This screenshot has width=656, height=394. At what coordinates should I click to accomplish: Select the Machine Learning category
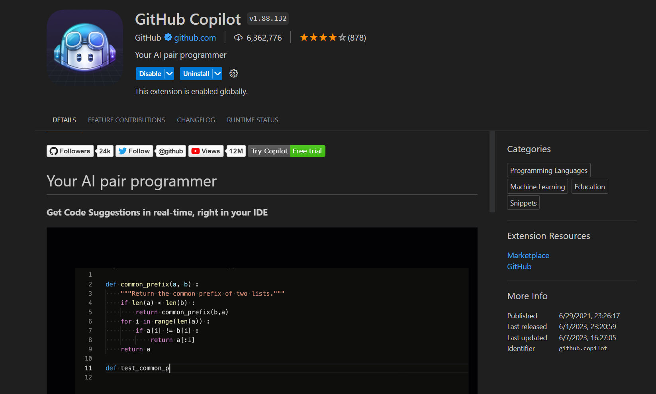coord(537,186)
